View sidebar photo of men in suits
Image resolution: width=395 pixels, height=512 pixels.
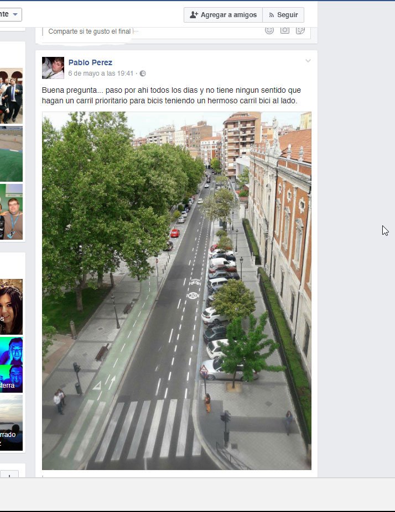click(11, 96)
